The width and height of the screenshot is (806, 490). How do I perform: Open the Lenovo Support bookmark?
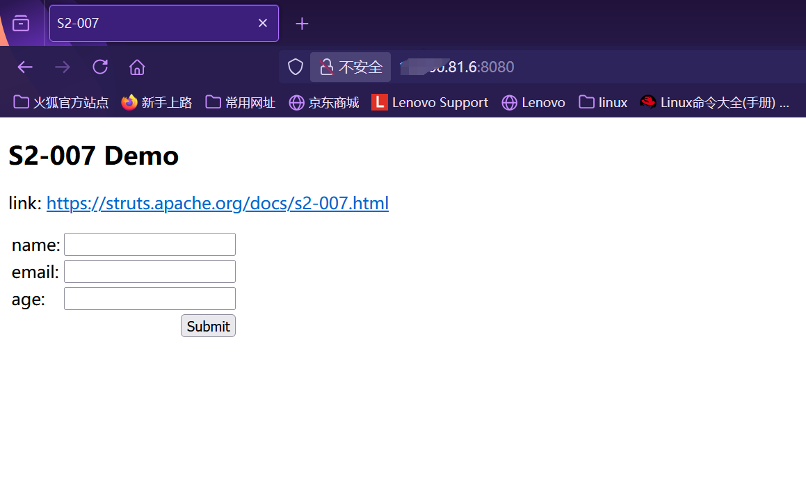[x=430, y=103]
